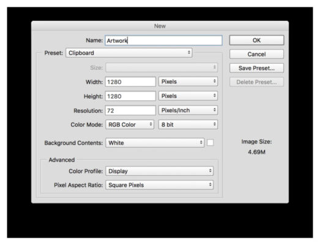The width and height of the screenshot is (320, 245).
Task: Click the disabled Delete Preset button
Action: (x=256, y=82)
